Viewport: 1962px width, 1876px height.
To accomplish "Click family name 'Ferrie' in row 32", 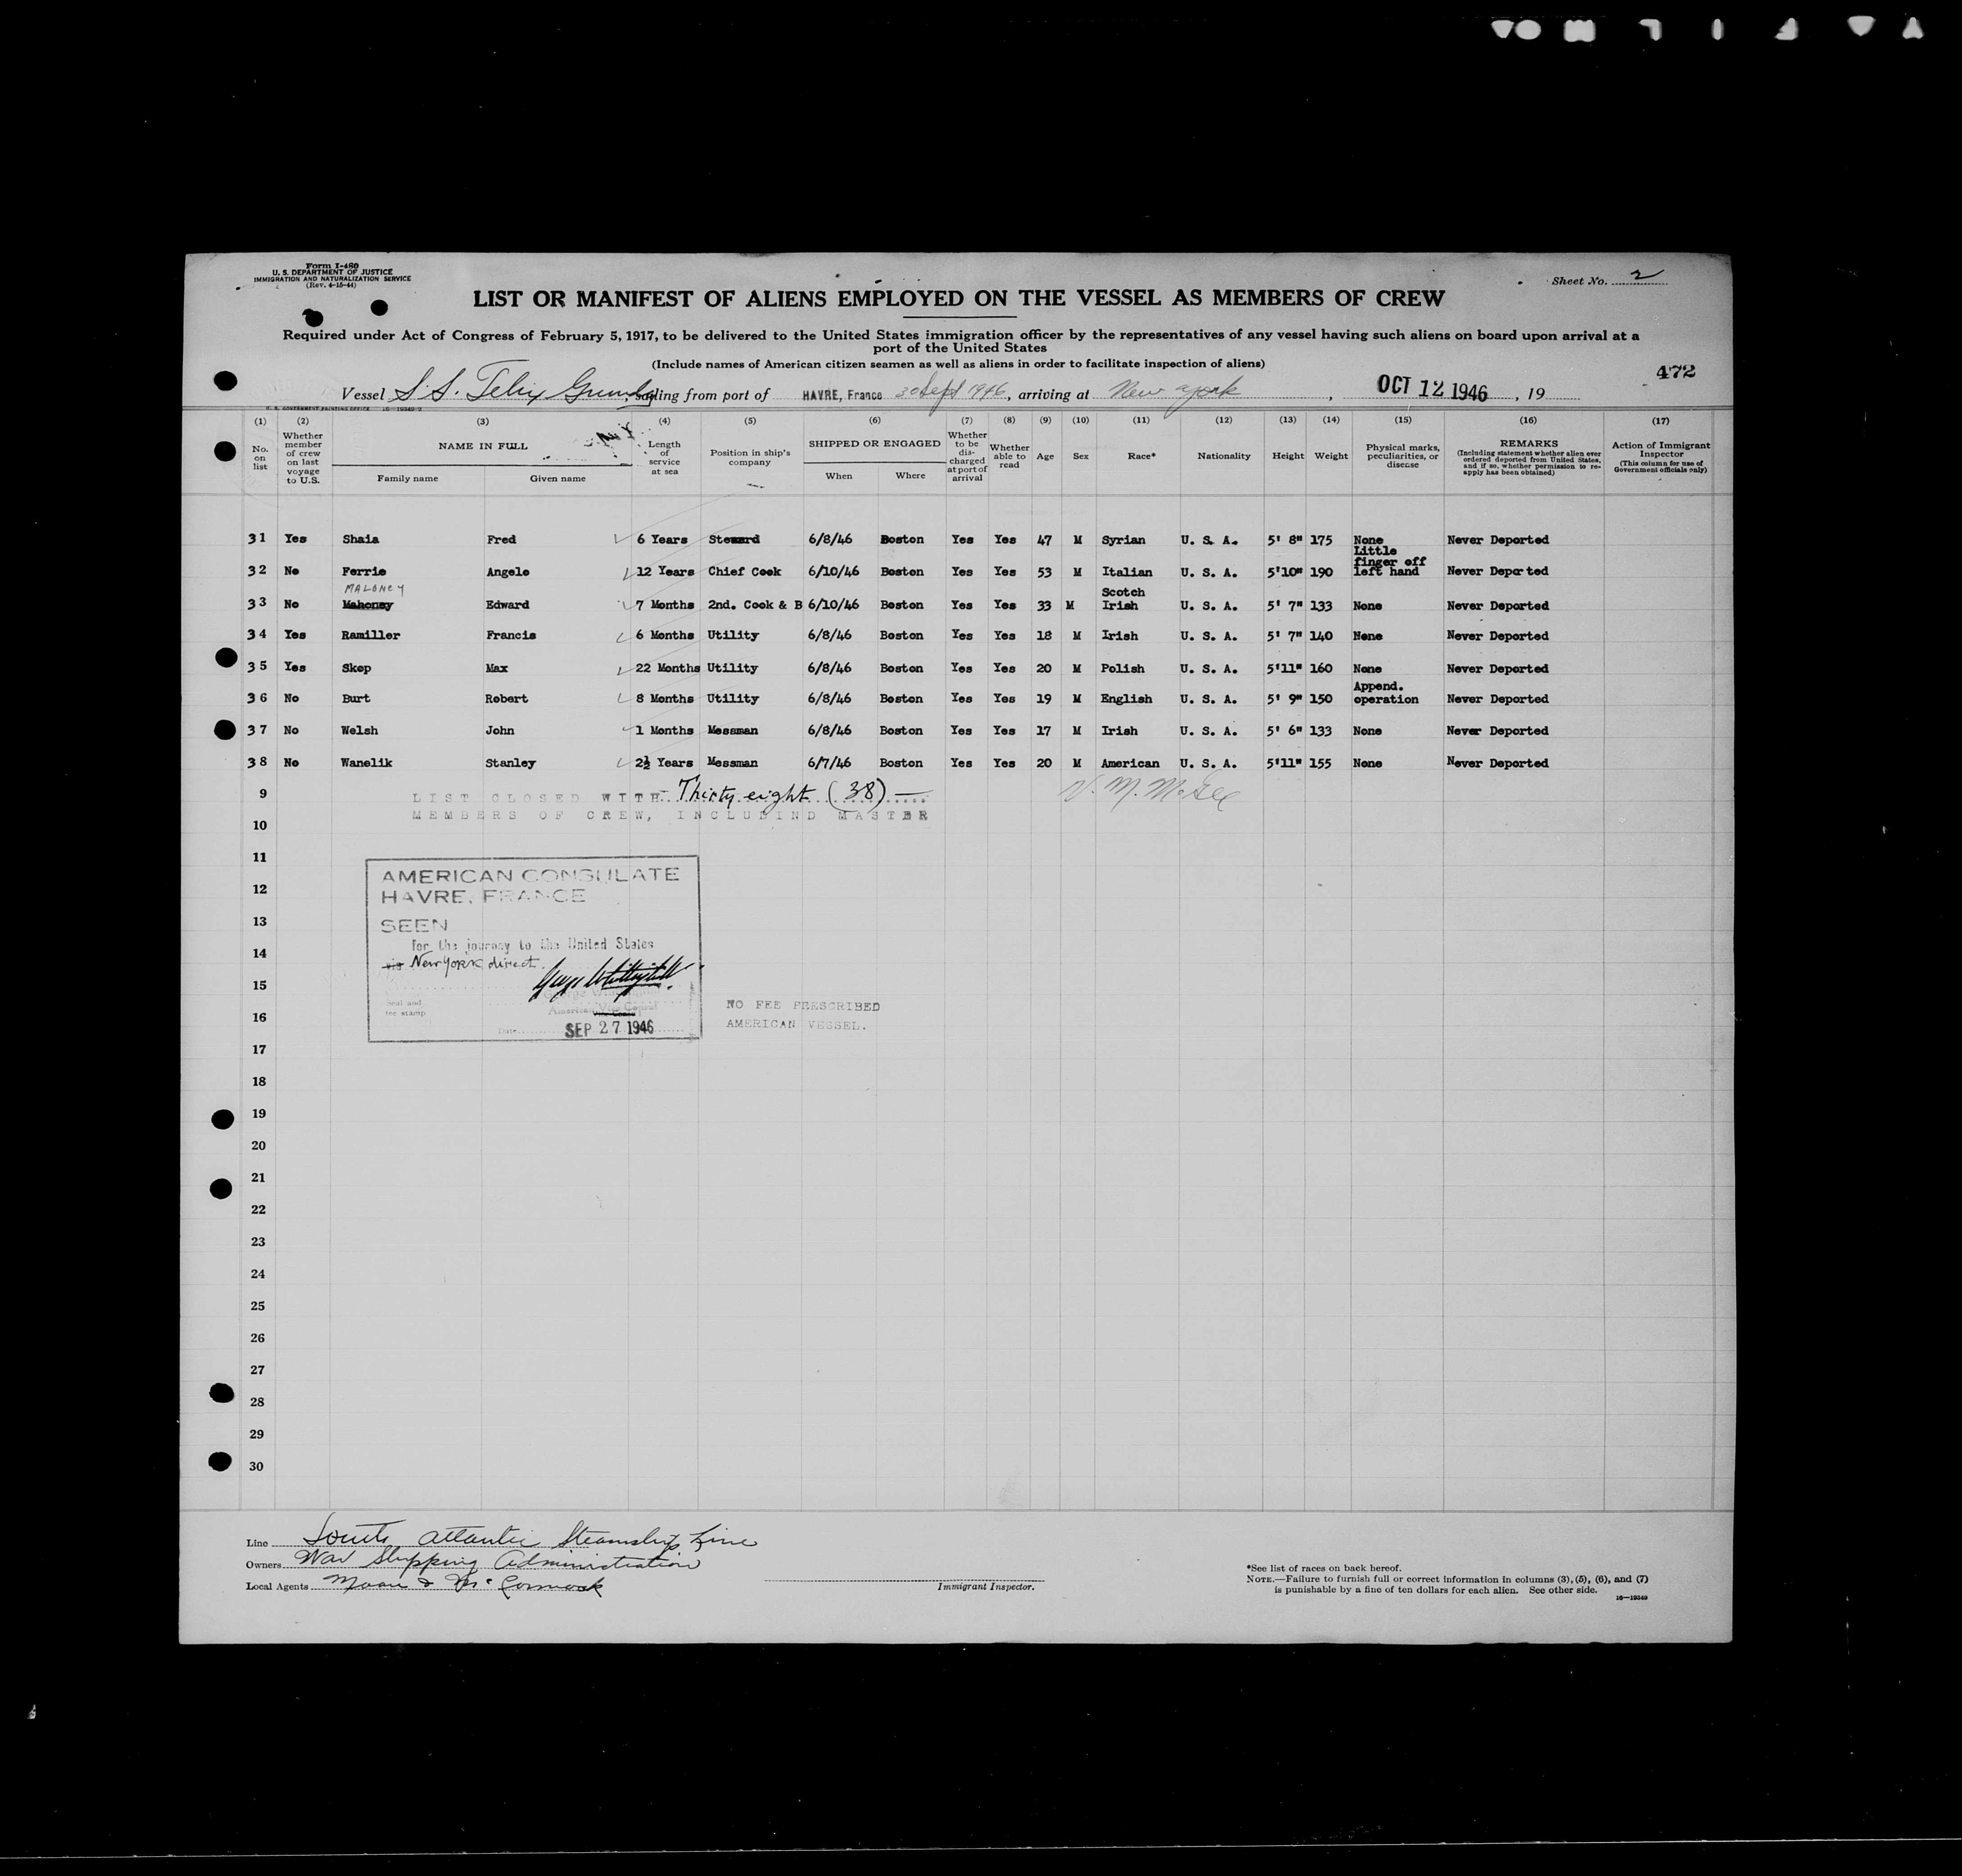I will tap(363, 571).
